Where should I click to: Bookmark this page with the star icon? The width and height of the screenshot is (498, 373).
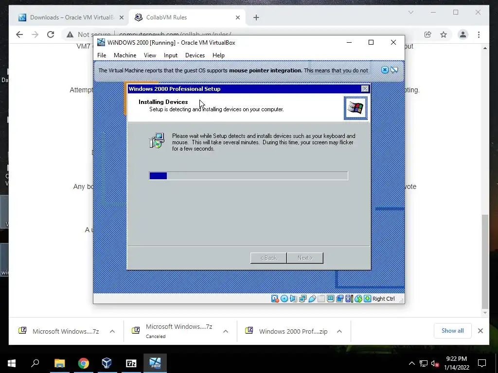pyautogui.click(x=444, y=34)
